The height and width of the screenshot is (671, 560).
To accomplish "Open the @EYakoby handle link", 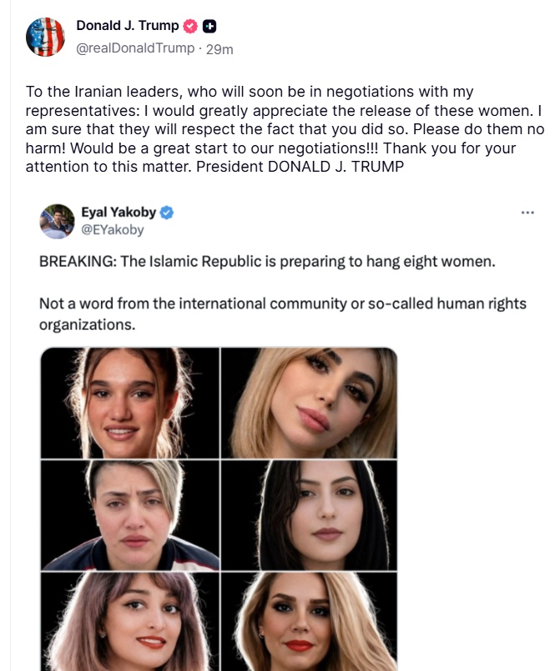I will pos(113,230).
